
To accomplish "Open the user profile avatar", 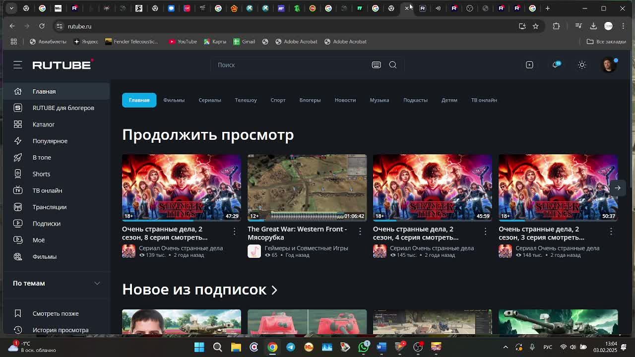I will click(609, 65).
